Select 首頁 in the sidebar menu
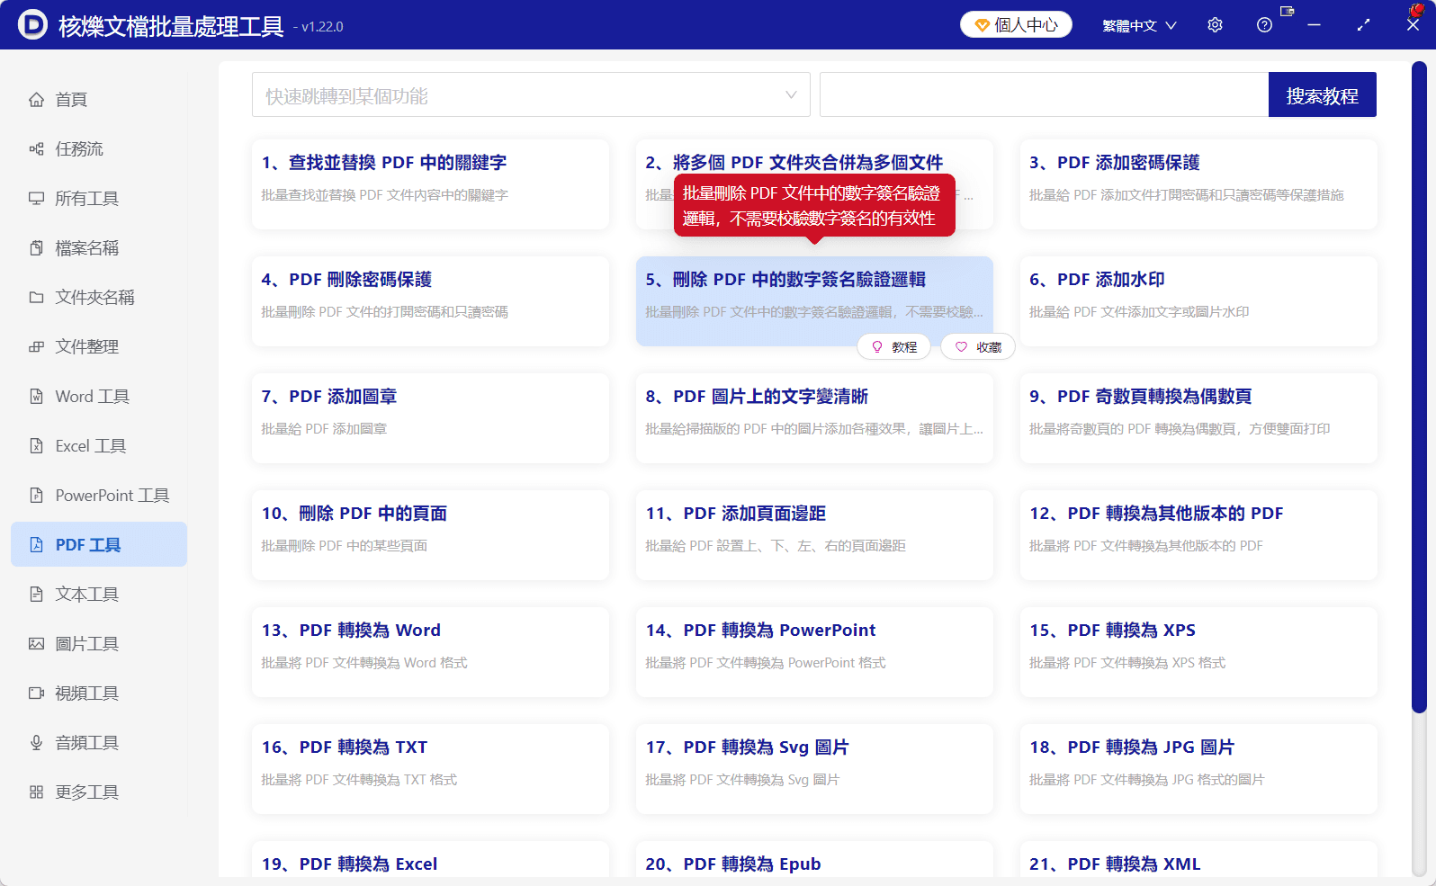 click(99, 100)
